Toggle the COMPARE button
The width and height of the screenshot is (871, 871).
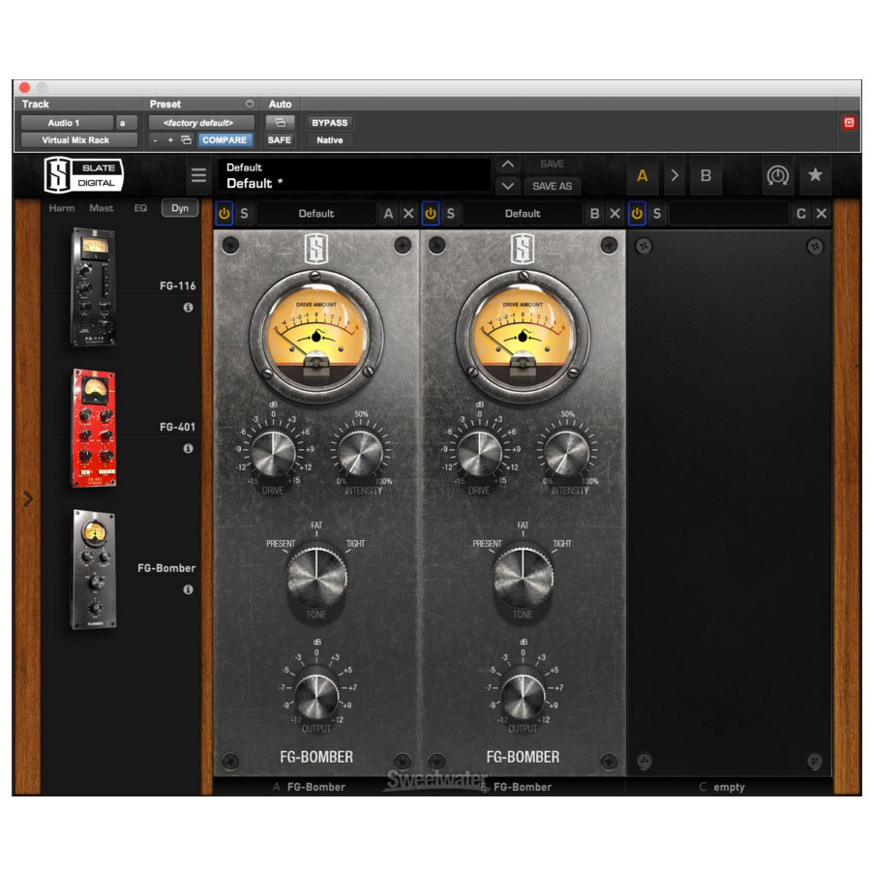225,140
